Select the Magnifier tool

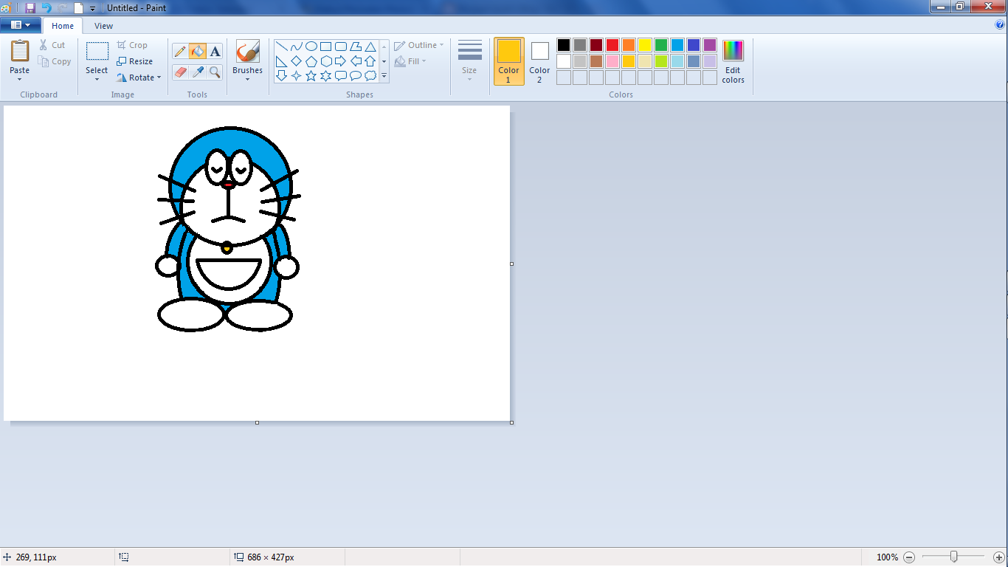tap(215, 72)
